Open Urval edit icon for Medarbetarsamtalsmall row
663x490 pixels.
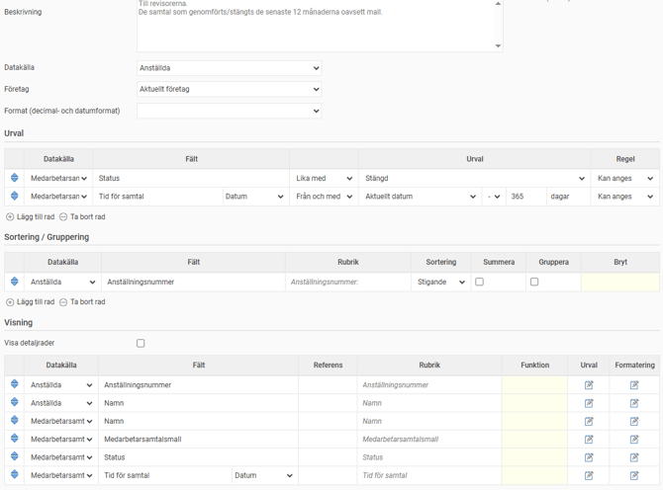click(589, 440)
